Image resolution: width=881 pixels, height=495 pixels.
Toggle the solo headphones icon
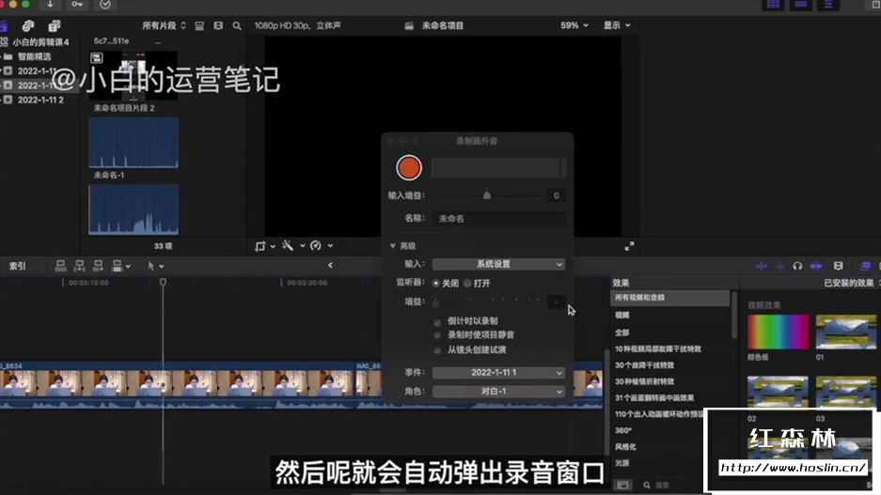797,266
